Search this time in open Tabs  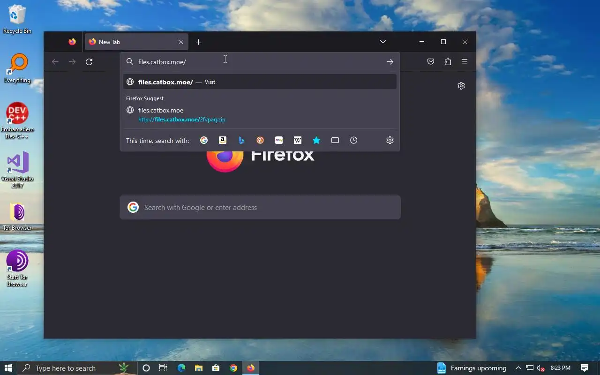coord(335,140)
